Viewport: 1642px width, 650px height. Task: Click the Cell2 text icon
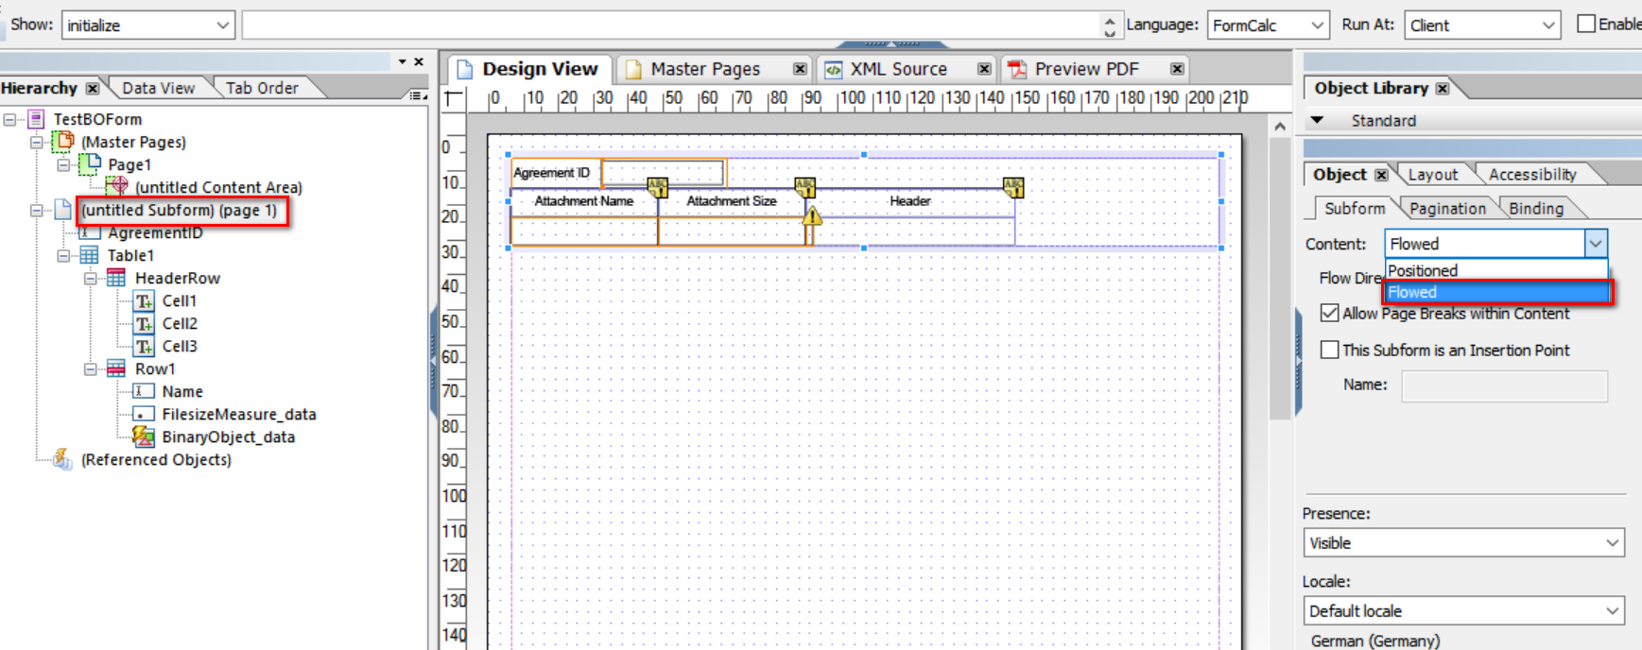click(144, 323)
